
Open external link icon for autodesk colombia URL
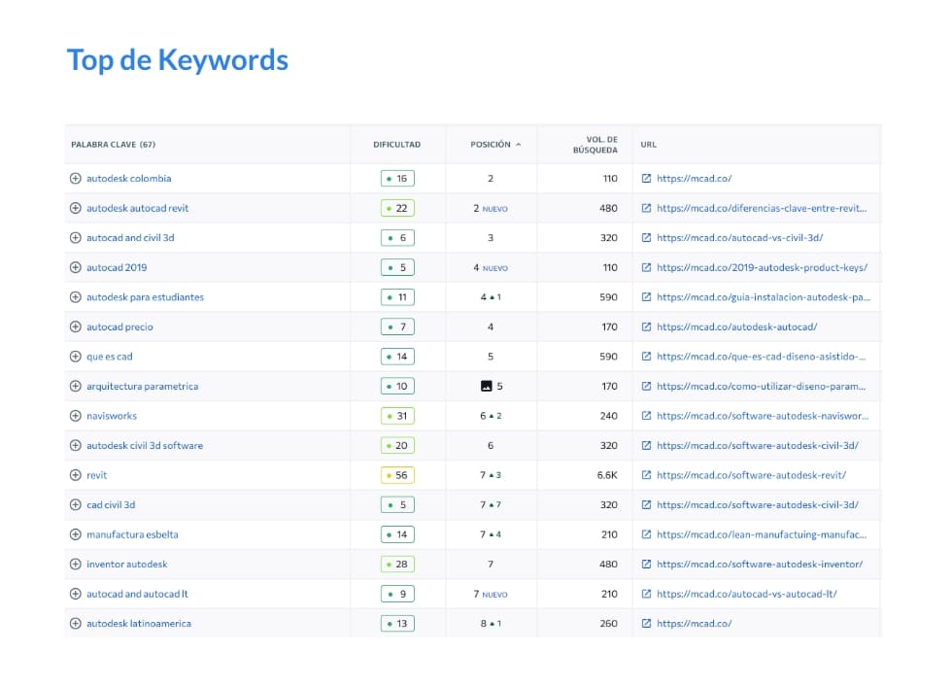click(x=647, y=179)
